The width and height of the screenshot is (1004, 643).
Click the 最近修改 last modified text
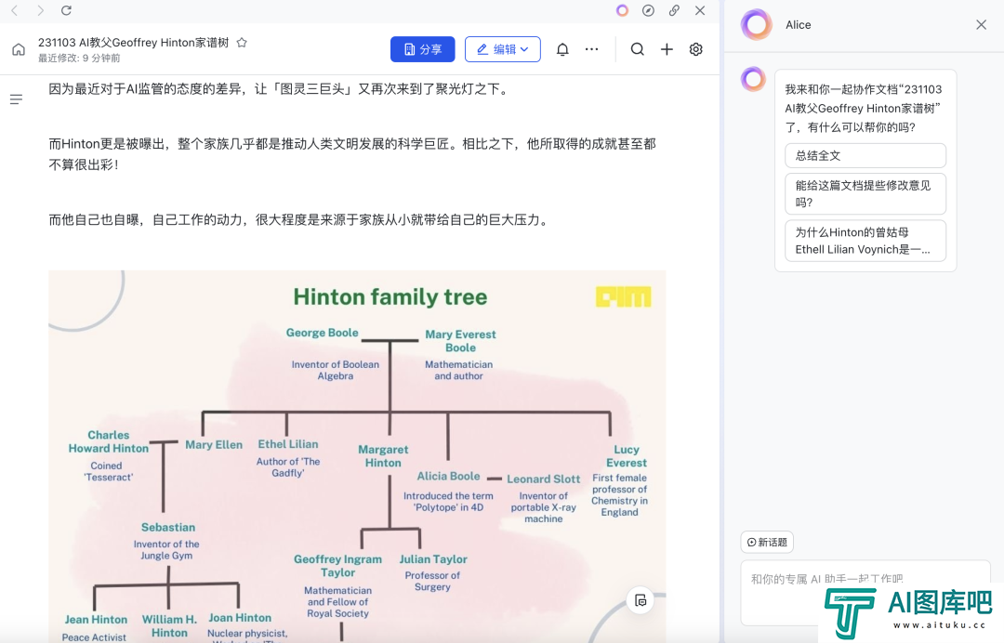pyautogui.click(x=79, y=59)
